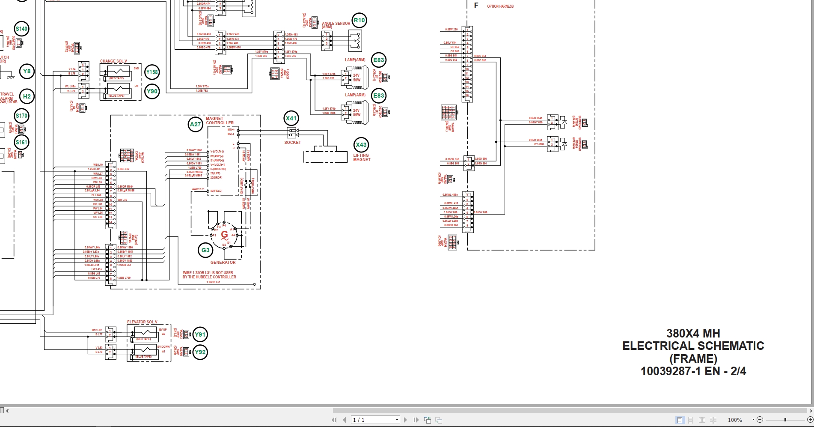
Task: Click the previous page arrow
Action: (345, 420)
